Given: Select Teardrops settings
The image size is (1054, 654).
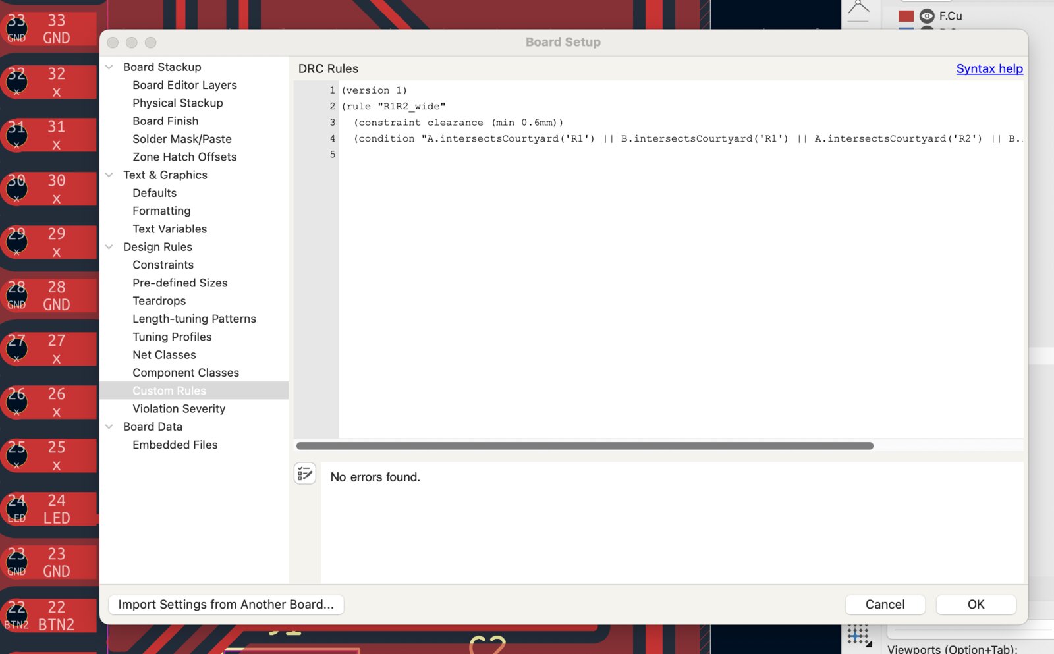Looking at the screenshot, I should click(159, 301).
